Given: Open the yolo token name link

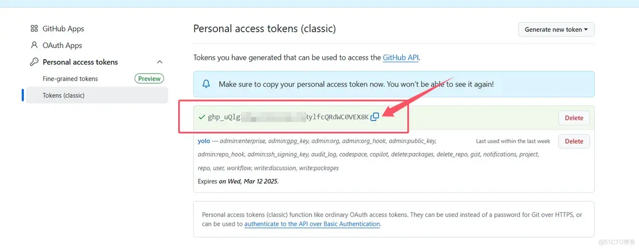Looking at the screenshot, I should click(204, 141).
